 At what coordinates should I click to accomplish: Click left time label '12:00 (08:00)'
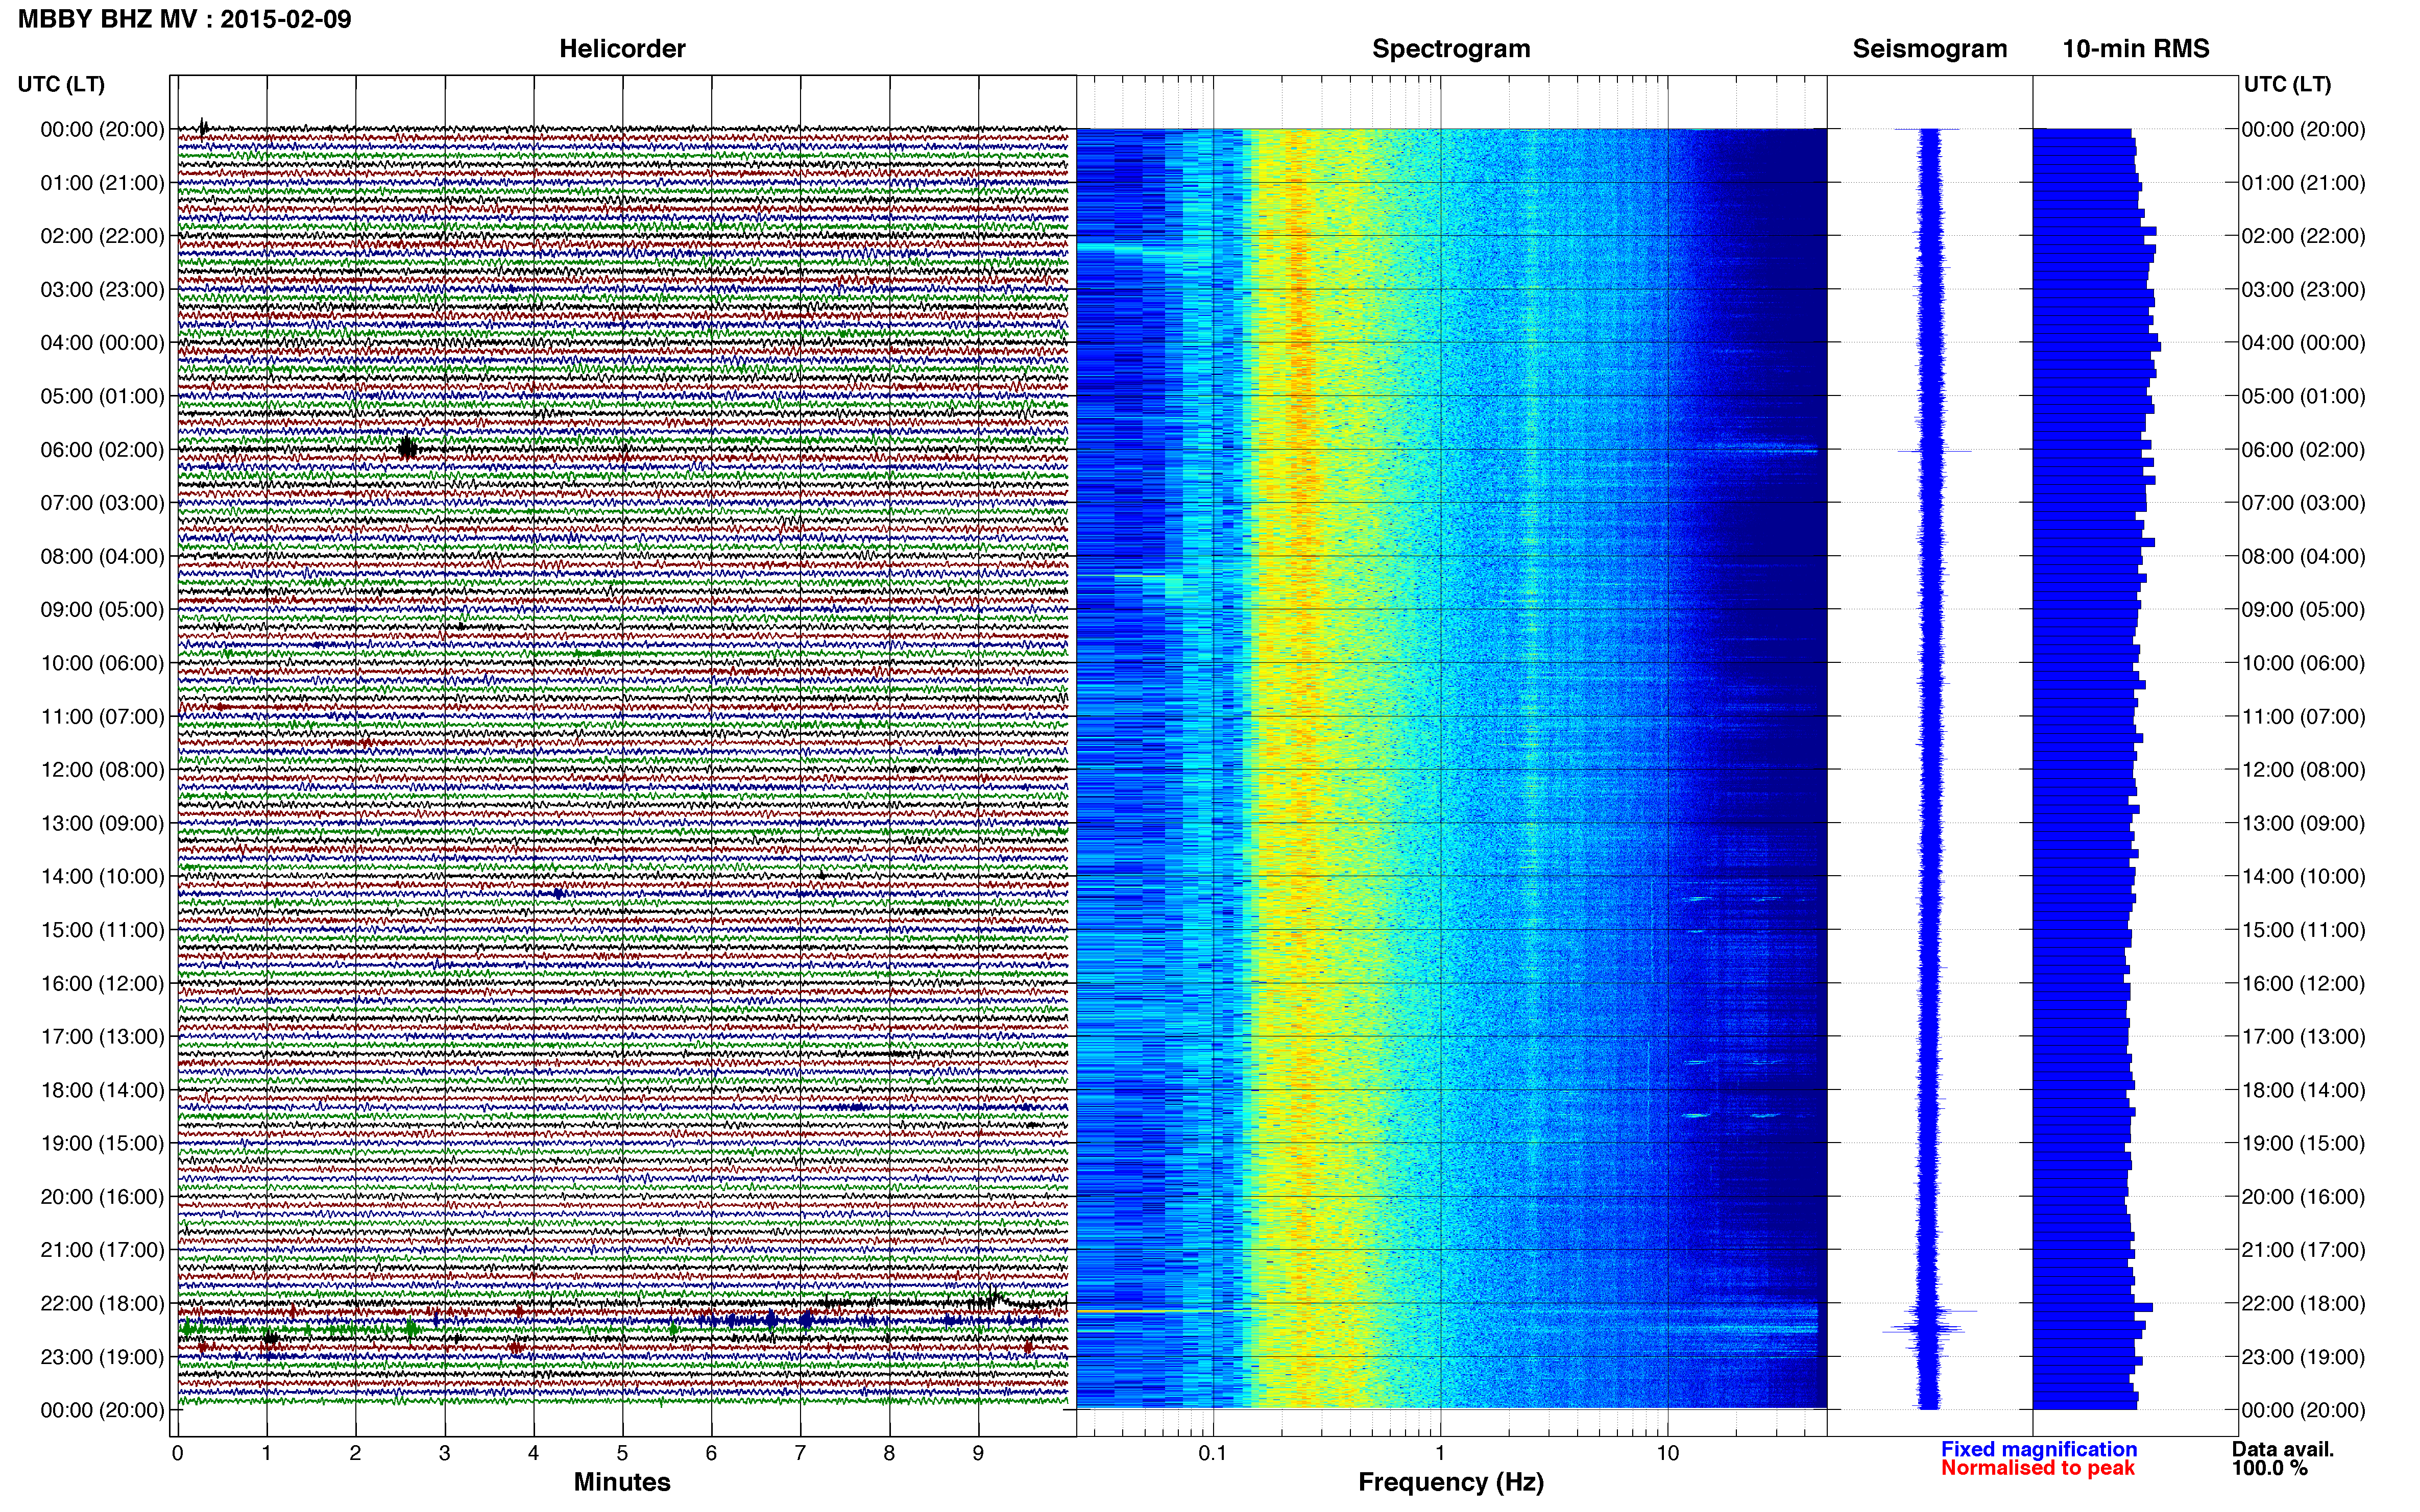(x=102, y=770)
